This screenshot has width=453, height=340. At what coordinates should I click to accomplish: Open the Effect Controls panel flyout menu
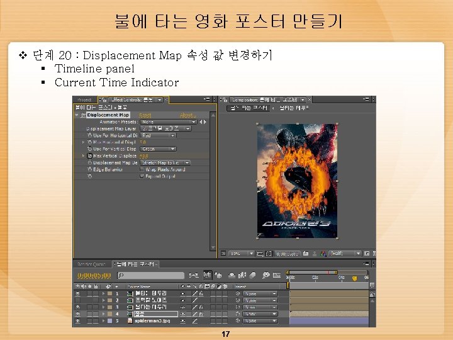pos(207,99)
